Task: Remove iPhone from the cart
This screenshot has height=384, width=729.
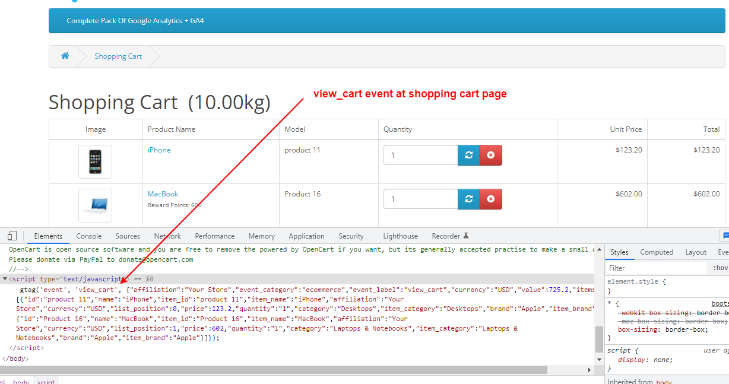Action: pos(491,155)
